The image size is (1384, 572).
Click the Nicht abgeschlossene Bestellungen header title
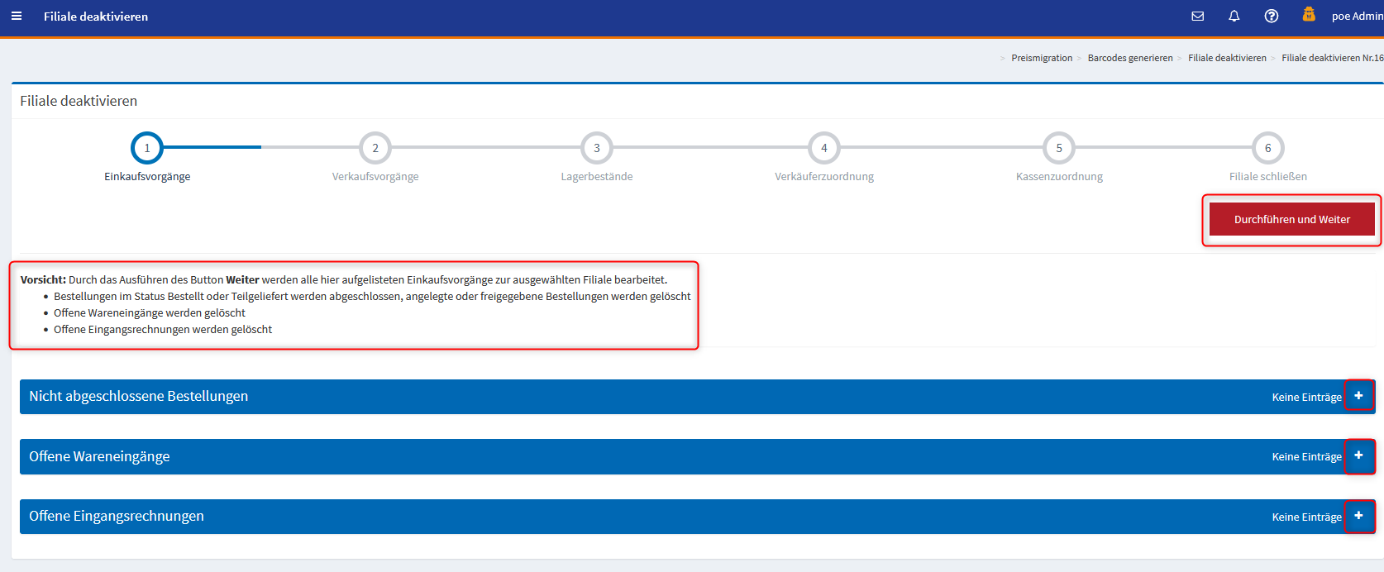click(x=138, y=397)
